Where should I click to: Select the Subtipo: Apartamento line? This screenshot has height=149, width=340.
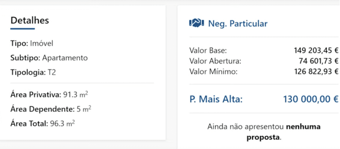click(x=49, y=58)
